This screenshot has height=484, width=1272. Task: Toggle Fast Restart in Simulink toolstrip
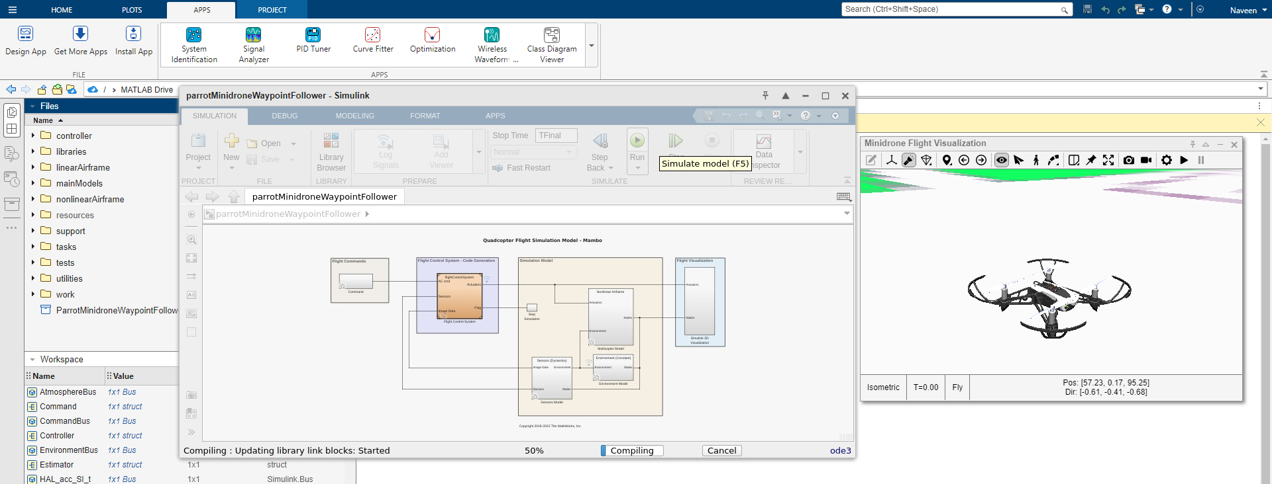tap(522, 168)
